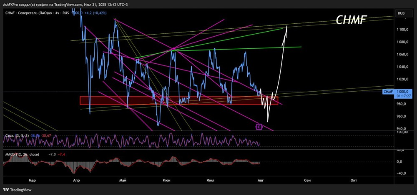
Task: Click the Авг month label
Action: pyautogui.click(x=261, y=180)
